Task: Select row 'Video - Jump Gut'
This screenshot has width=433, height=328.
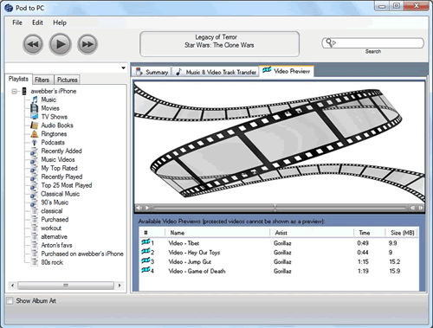Action: (279, 261)
